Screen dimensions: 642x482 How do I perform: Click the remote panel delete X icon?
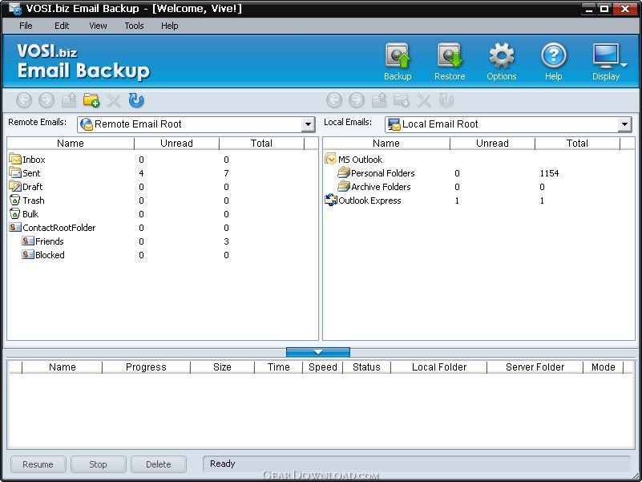[114, 100]
